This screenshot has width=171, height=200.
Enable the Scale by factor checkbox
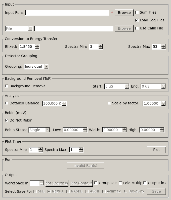[109, 103]
